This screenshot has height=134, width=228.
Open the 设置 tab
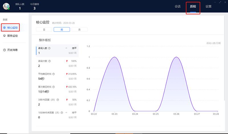[x=208, y=6]
